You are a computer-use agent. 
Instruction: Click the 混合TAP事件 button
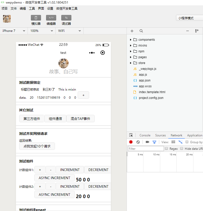coord(80,119)
